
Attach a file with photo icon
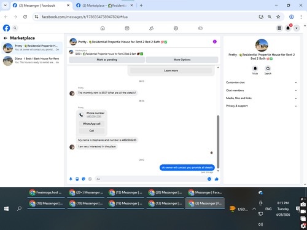(x=77, y=179)
